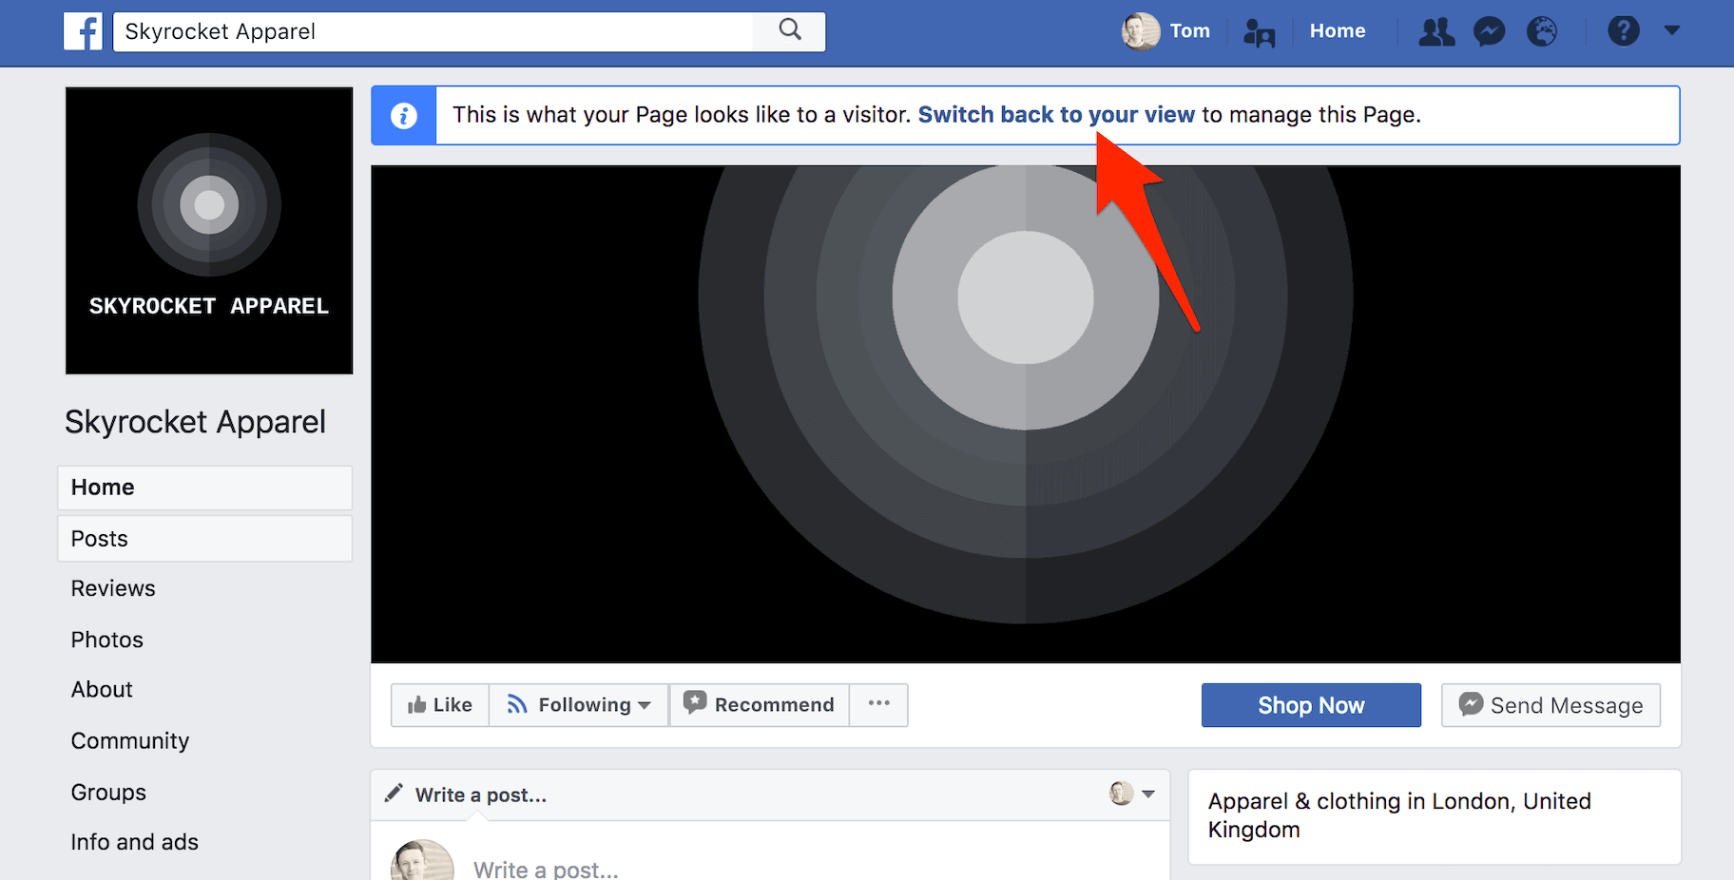Click the more options ellipsis button
The width and height of the screenshot is (1734, 880).
click(877, 704)
